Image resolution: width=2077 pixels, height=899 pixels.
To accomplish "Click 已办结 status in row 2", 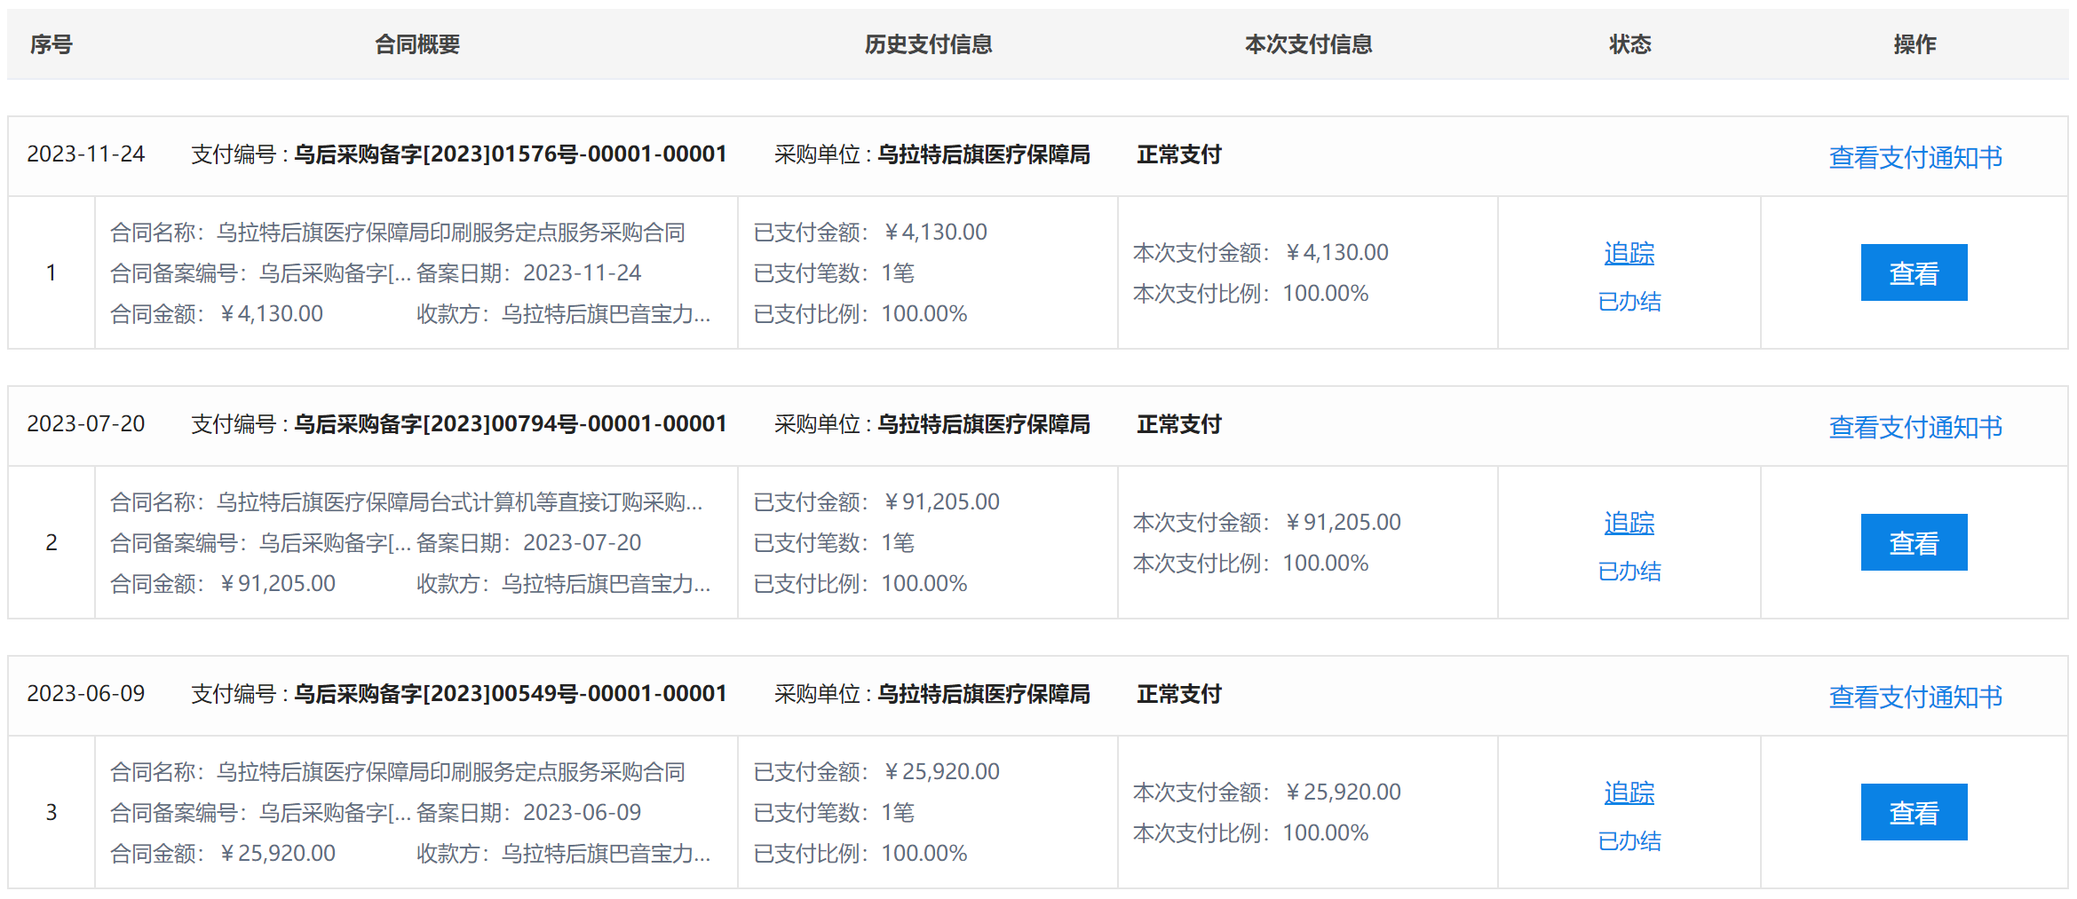I will (x=1629, y=572).
